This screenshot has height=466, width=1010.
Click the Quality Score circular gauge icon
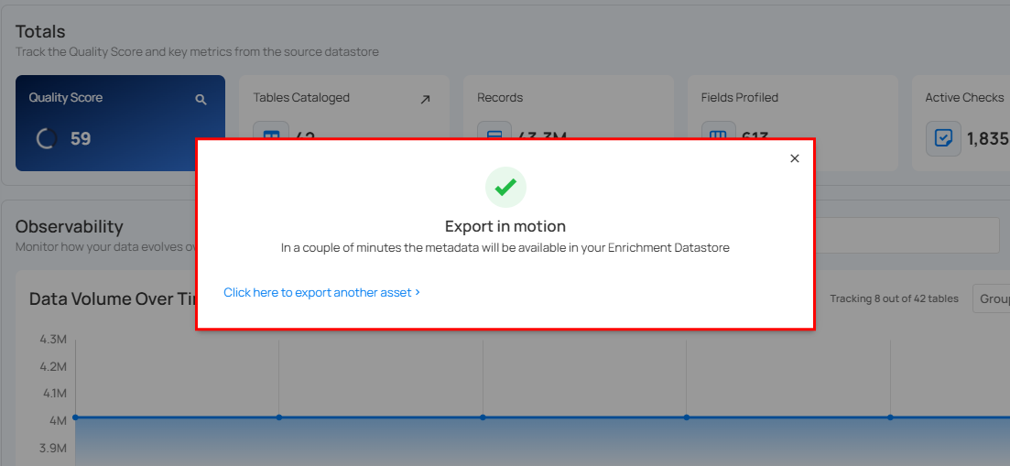click(x=46, y=139)
